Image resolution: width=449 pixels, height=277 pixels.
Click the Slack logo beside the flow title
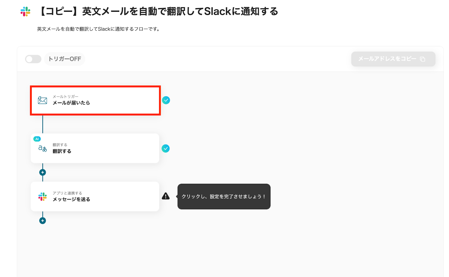tap(25, 12)
